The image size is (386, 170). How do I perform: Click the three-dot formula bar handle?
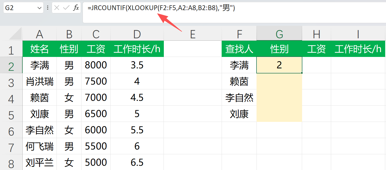[x=48, y=8]
